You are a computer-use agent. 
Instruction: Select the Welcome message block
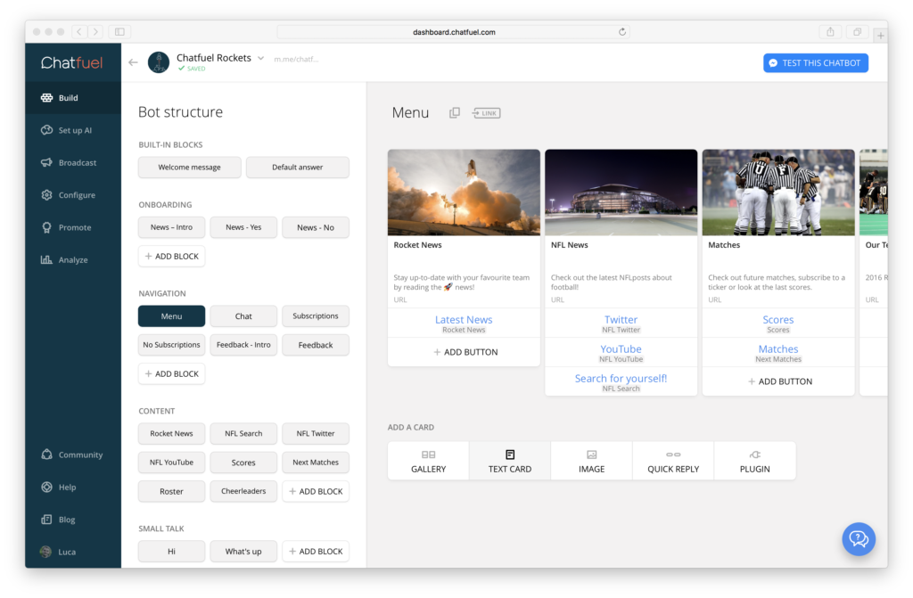tap(189, 168)
